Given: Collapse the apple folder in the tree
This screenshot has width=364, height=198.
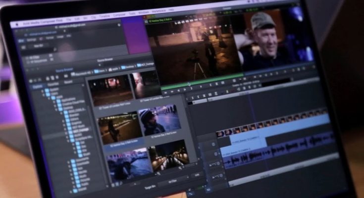Looking at the screenshot, I should point(49,99).
